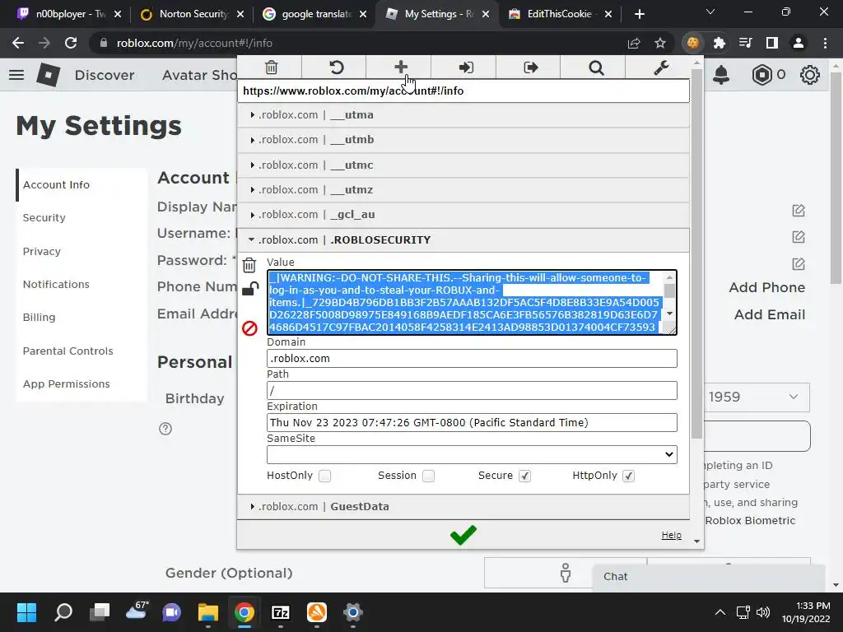Open Roblox notifications bell
The width and height of the screenshot is (843, 632).
(721, 75)
